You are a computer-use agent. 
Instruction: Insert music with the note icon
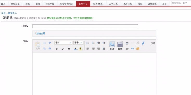click(x=143, y=43)
